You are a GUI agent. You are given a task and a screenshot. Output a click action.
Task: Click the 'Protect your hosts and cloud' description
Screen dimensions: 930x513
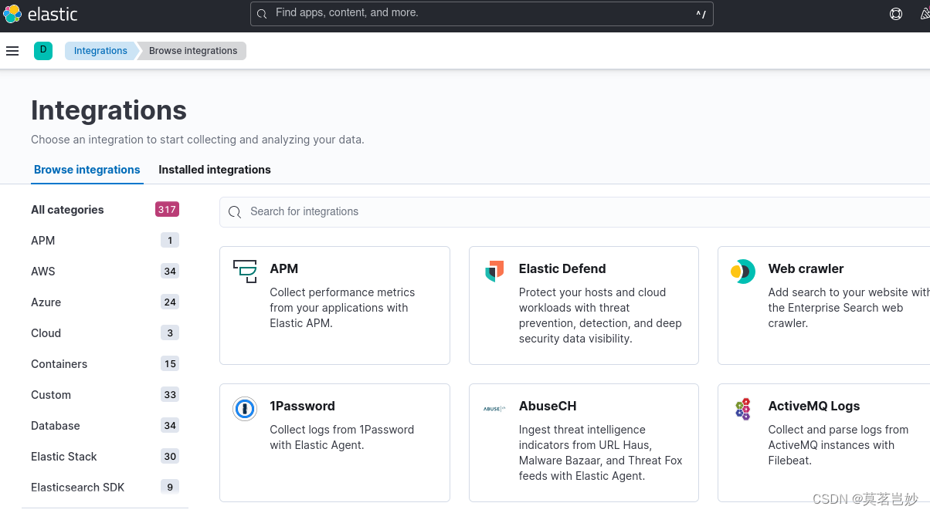pos(600,316)
